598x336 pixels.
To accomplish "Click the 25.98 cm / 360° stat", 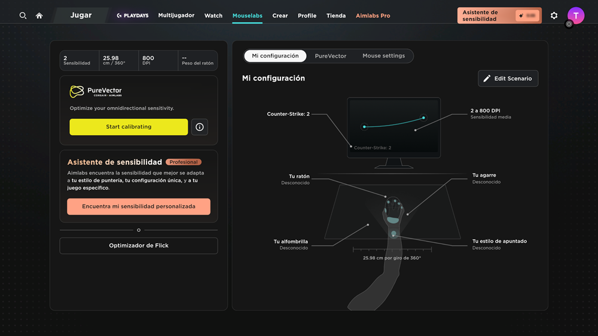I will [118, 60].
